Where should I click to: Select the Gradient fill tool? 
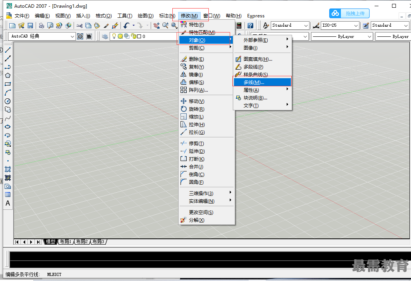(x=8, y=178)
